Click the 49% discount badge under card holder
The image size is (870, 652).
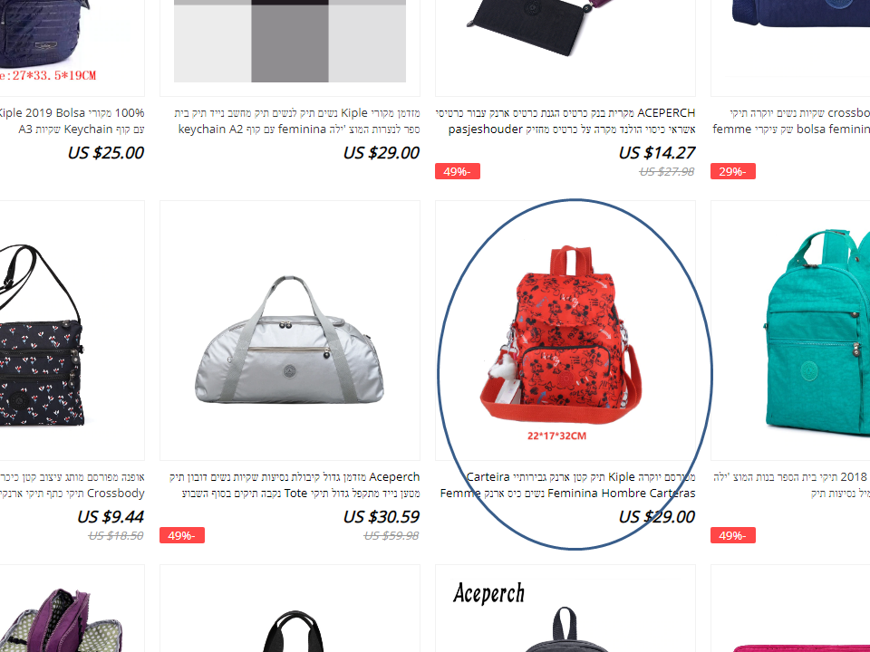tap(458, 171)
